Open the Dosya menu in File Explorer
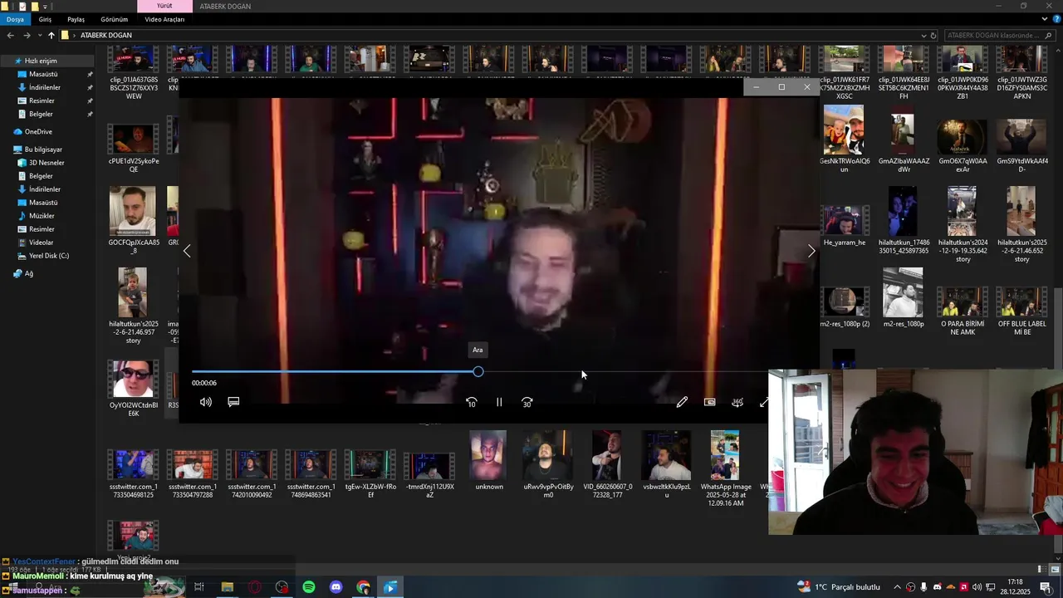This screenshot has width=1063, height=598. click(x=15, y=19)
